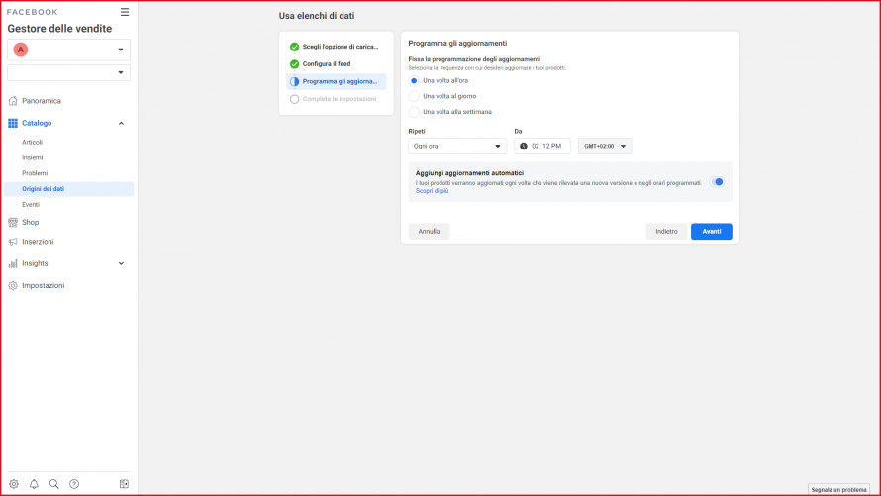Viewport: 881px width, 496px height.
Task: Open the 'Ogni ora' repeat dropdown
Action: [457, 146]
